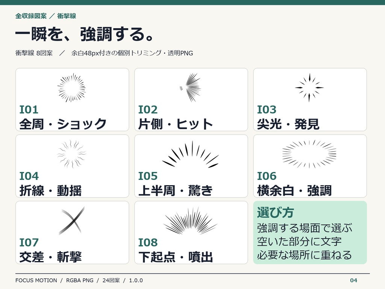Screen dimensions: 385x289
Task: Click the line 必要な場所に重ねる
Action: [x=305, y=255]
